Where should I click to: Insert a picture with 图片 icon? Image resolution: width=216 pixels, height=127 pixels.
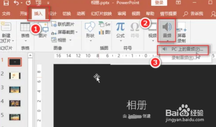pos(43,27)
